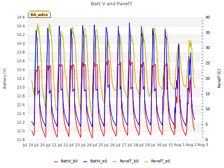Click the 'Jul 29' date axis label
This screenshot has width=224, height=168.
point(145,145)
